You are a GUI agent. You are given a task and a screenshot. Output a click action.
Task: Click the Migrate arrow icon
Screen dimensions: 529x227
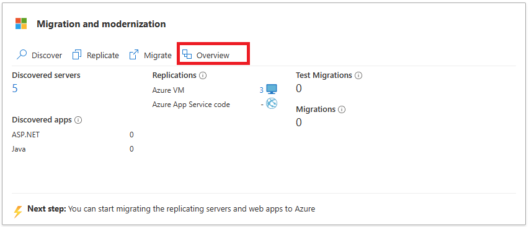(134, 55)
